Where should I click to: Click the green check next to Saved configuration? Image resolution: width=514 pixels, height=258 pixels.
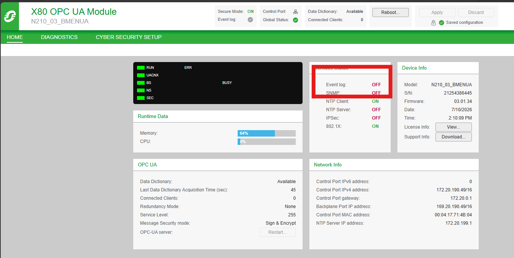pos(441,23)
